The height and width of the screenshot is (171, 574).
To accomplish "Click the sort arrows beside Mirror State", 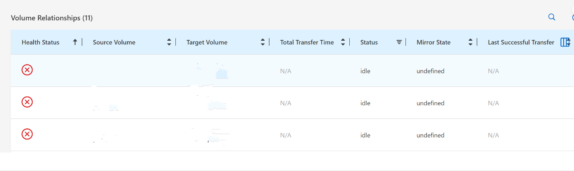I will pos(470,42).
